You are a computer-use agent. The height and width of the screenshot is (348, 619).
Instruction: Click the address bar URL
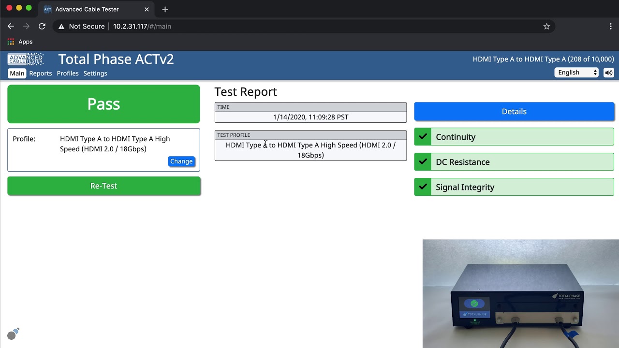[142, 27]
